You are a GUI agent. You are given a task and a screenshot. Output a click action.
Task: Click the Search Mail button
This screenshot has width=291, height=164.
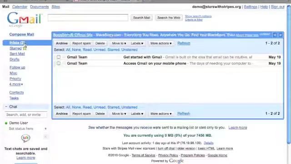coord(141,18)
